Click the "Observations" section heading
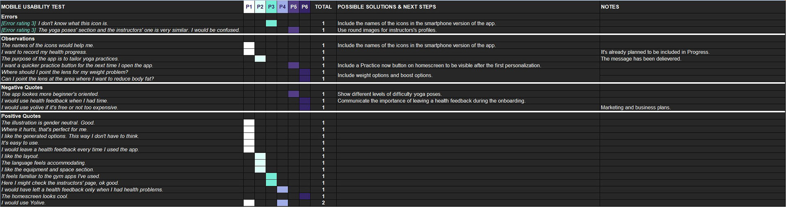 coord(18,39)
